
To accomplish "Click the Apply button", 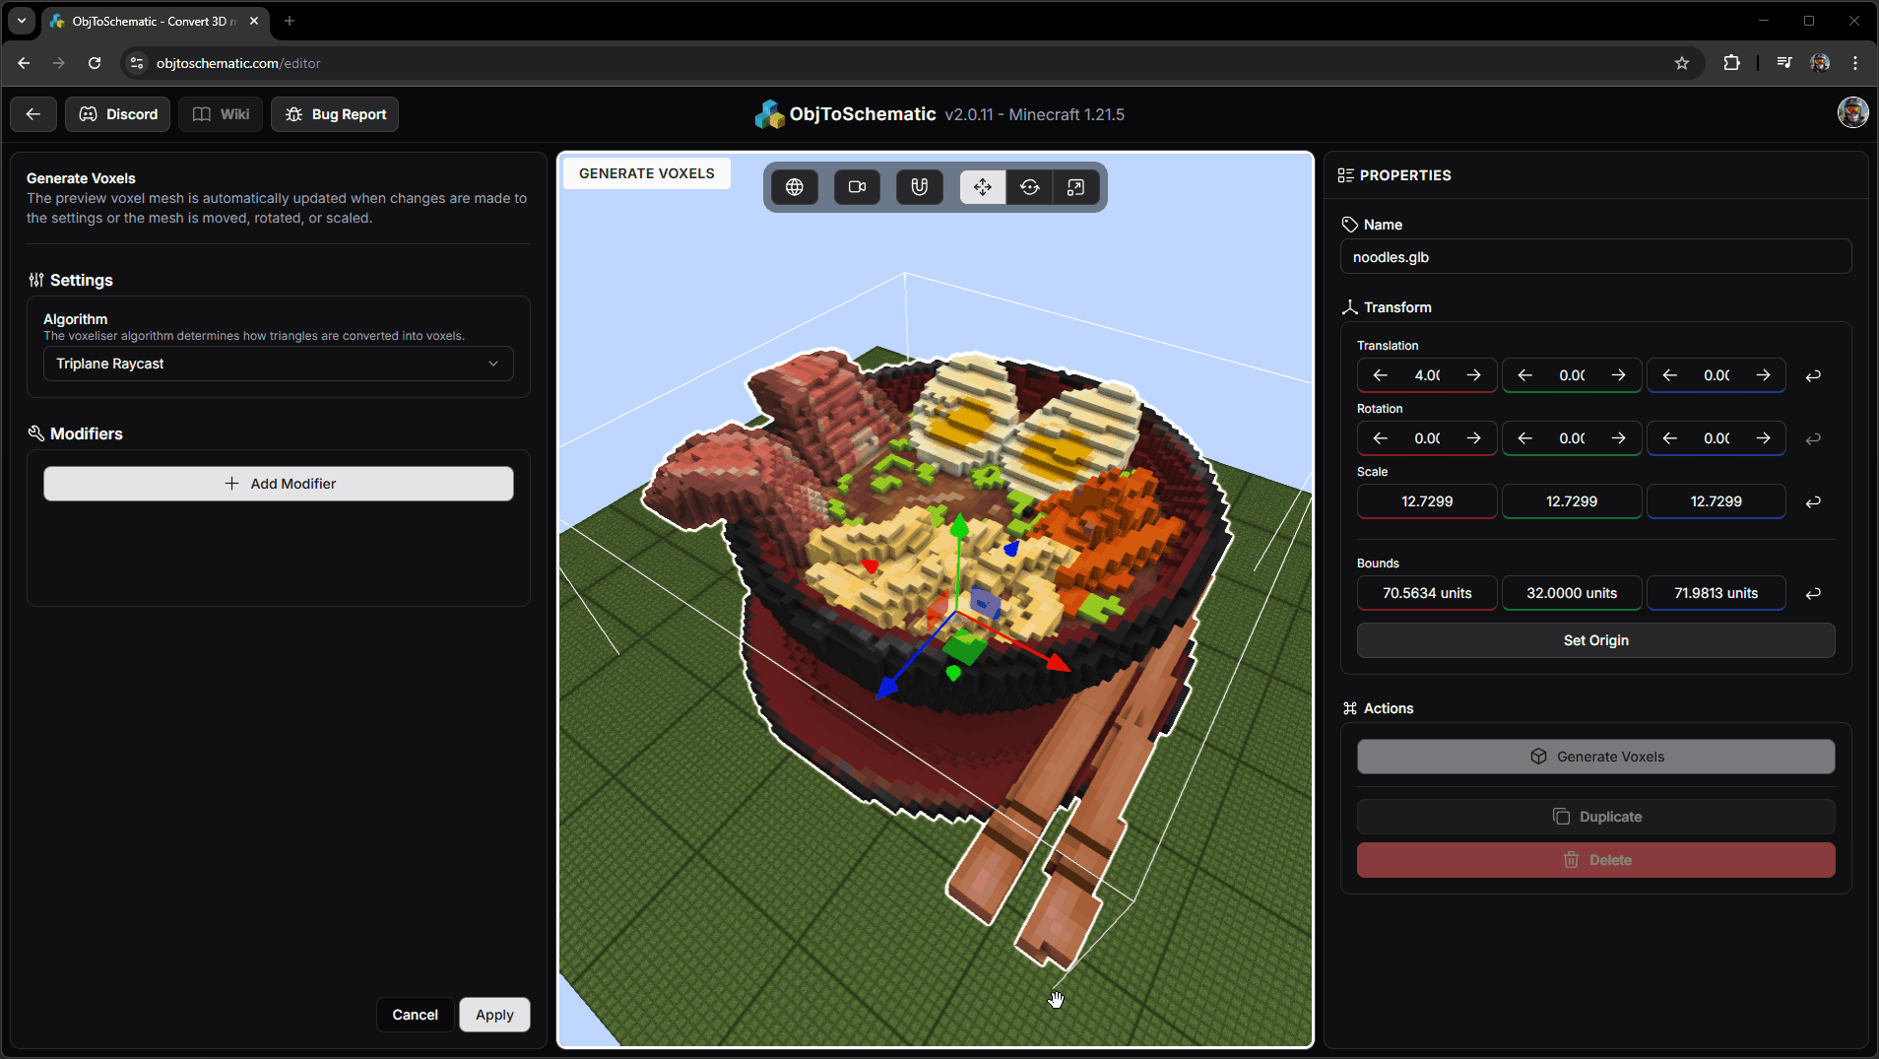I will [494, 1015].
